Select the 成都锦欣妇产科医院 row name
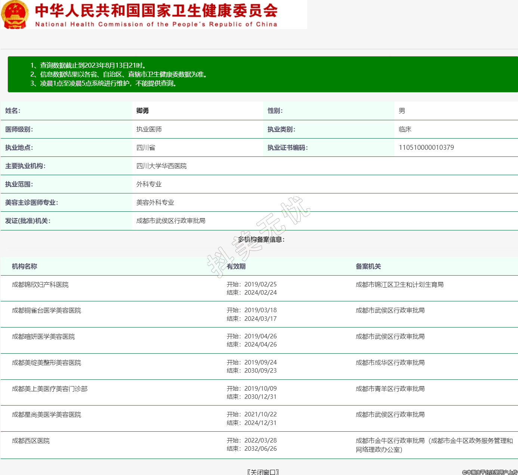This screenshot has height=475, width=518. [x=40, y=285]
